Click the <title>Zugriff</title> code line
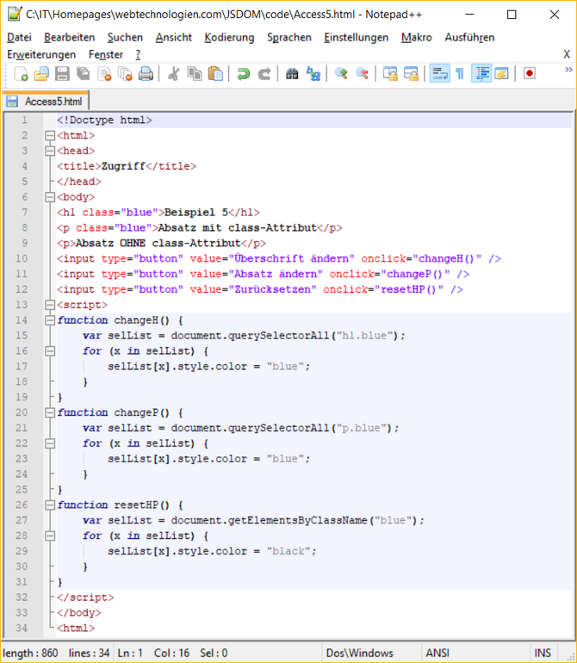This screenshot has height=663, width=577. click(x=127, y=166)
